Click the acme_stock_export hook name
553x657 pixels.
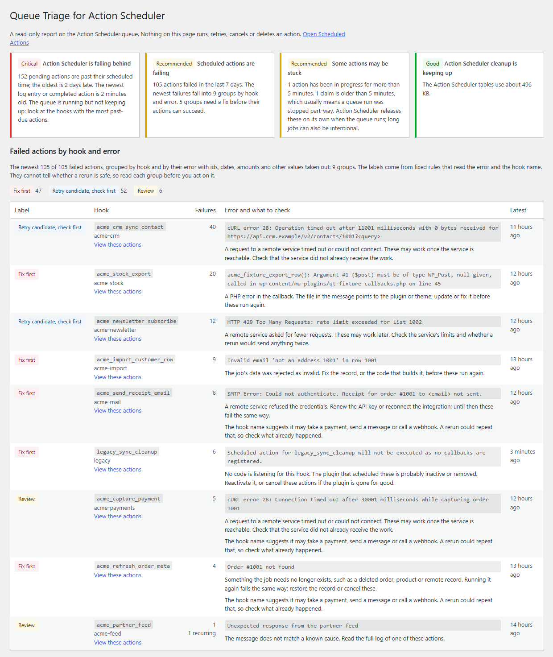click(124, 274)
